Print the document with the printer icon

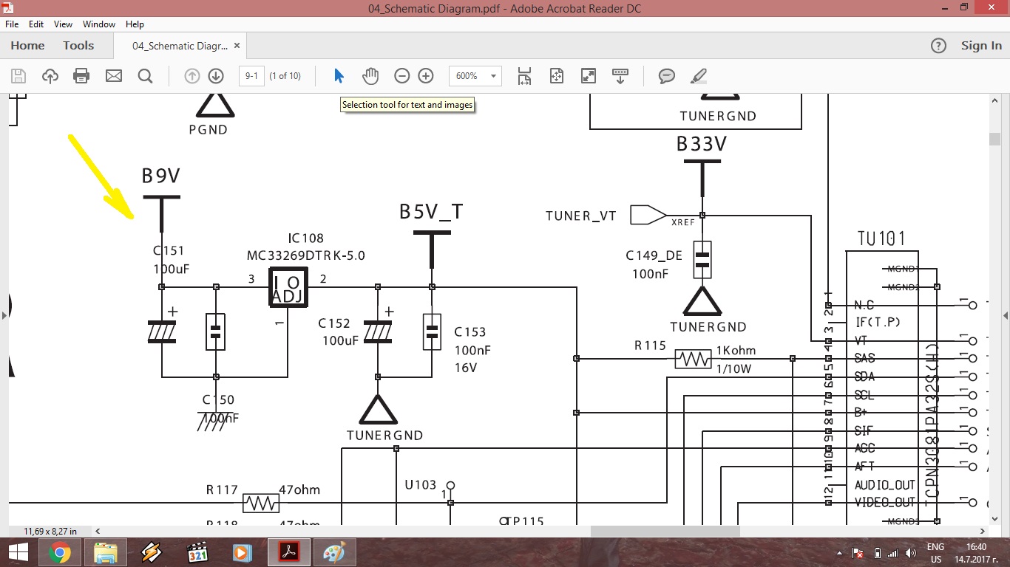(x=81, y=76)
